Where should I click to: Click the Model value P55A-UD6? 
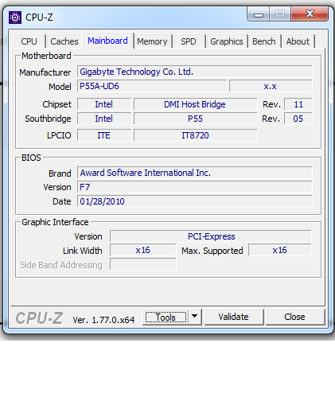pos(152,86)
